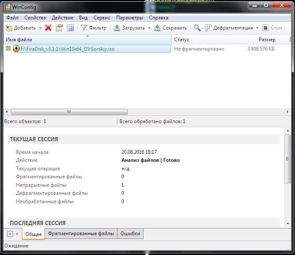Click the Стоп square icon
The width and height of the screenshot is (295, 255).
(x=266, y=28)
